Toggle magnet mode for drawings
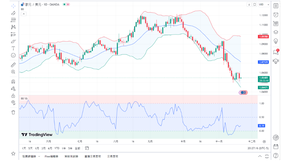Image resolution: width=282 pixels, height=166 pixels. pyautogui.click(x=13, y=82)
